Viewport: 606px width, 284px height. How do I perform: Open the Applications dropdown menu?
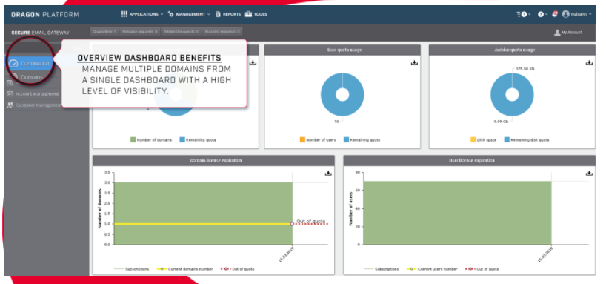pyautogui.click(x=141, y=14)
